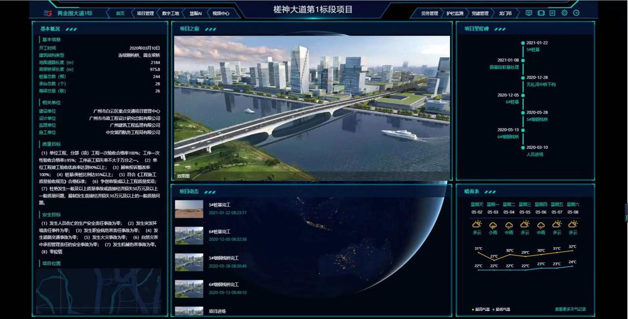Open the 数字工地 tab

click(170, 14)
